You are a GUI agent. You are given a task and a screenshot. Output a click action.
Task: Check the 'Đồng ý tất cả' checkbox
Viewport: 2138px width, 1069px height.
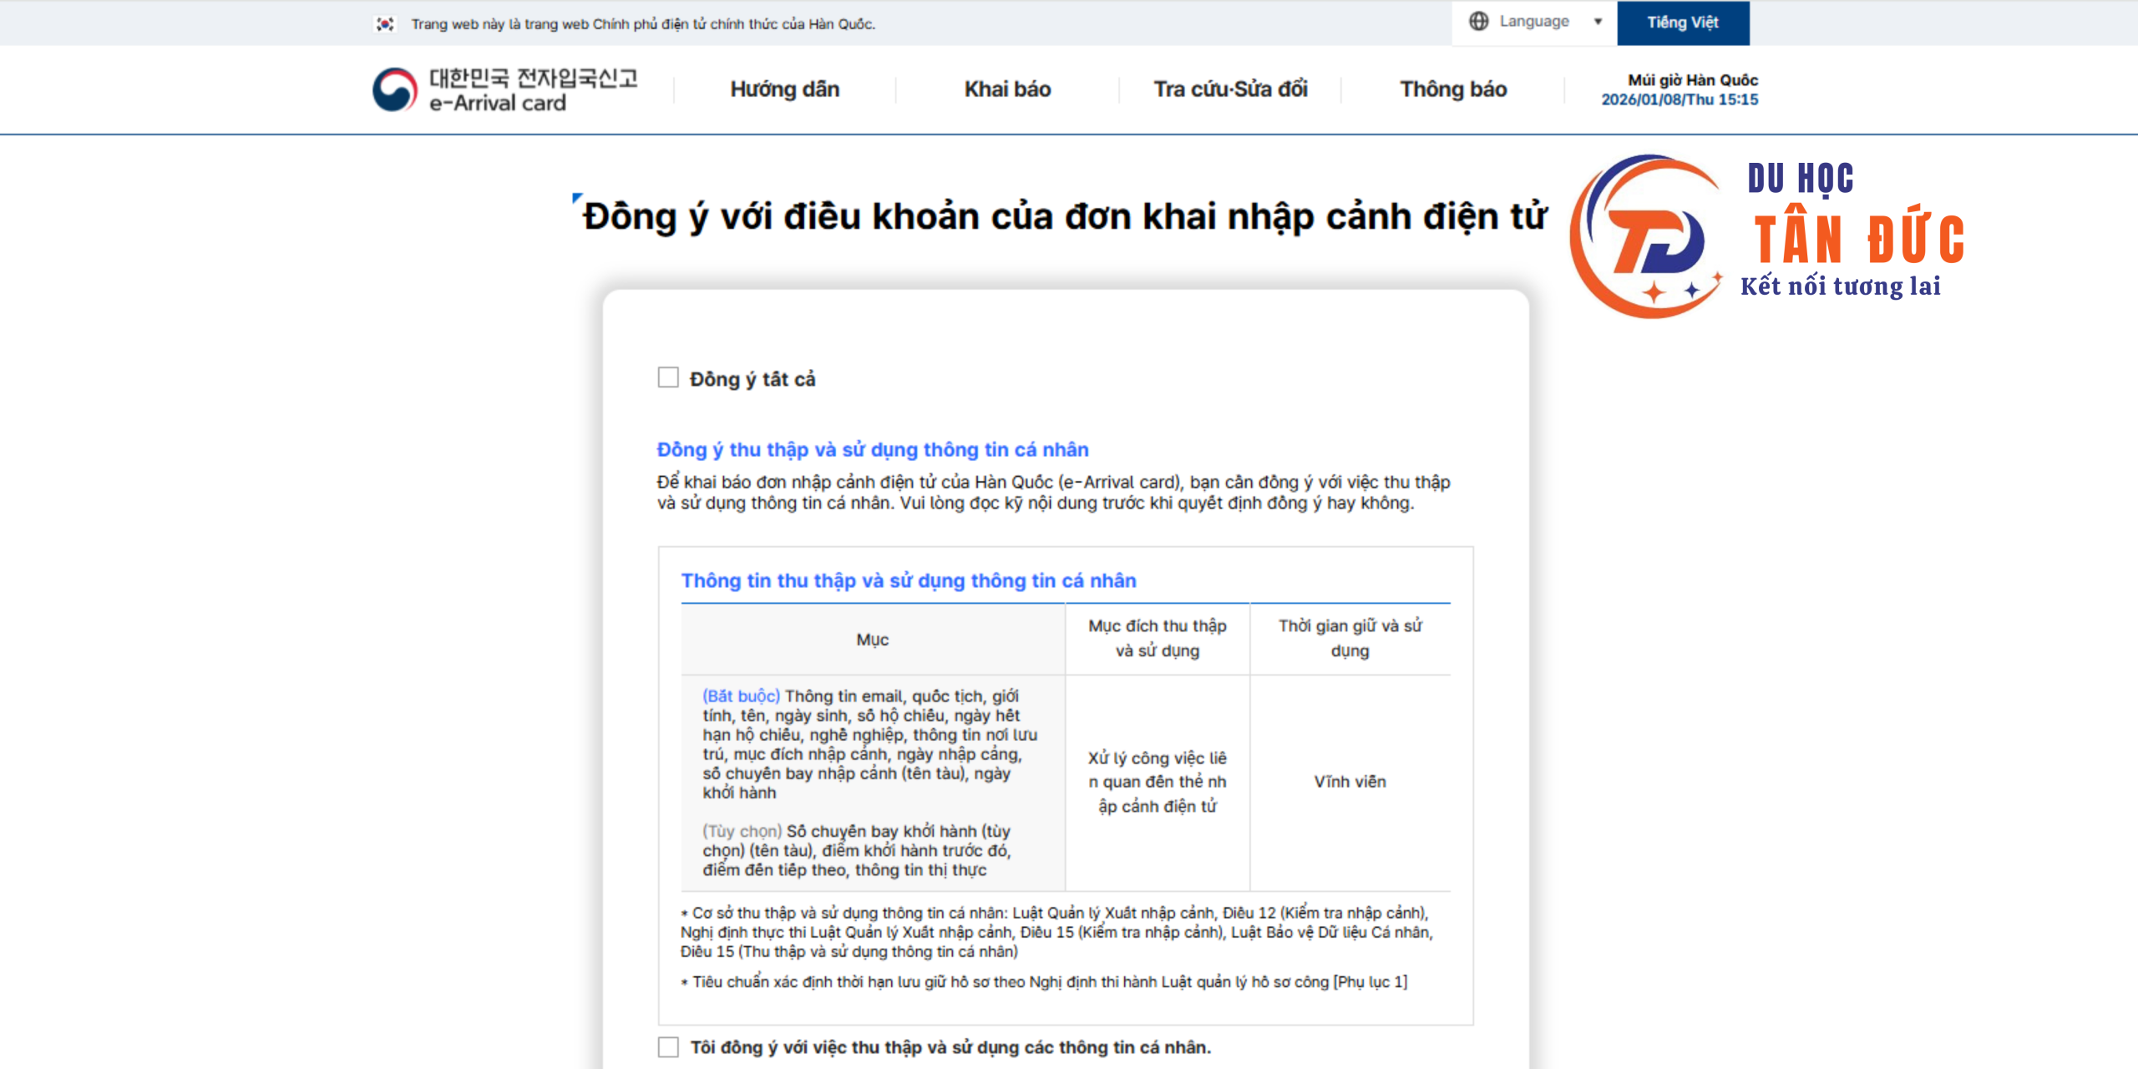(x=668, y=377)
